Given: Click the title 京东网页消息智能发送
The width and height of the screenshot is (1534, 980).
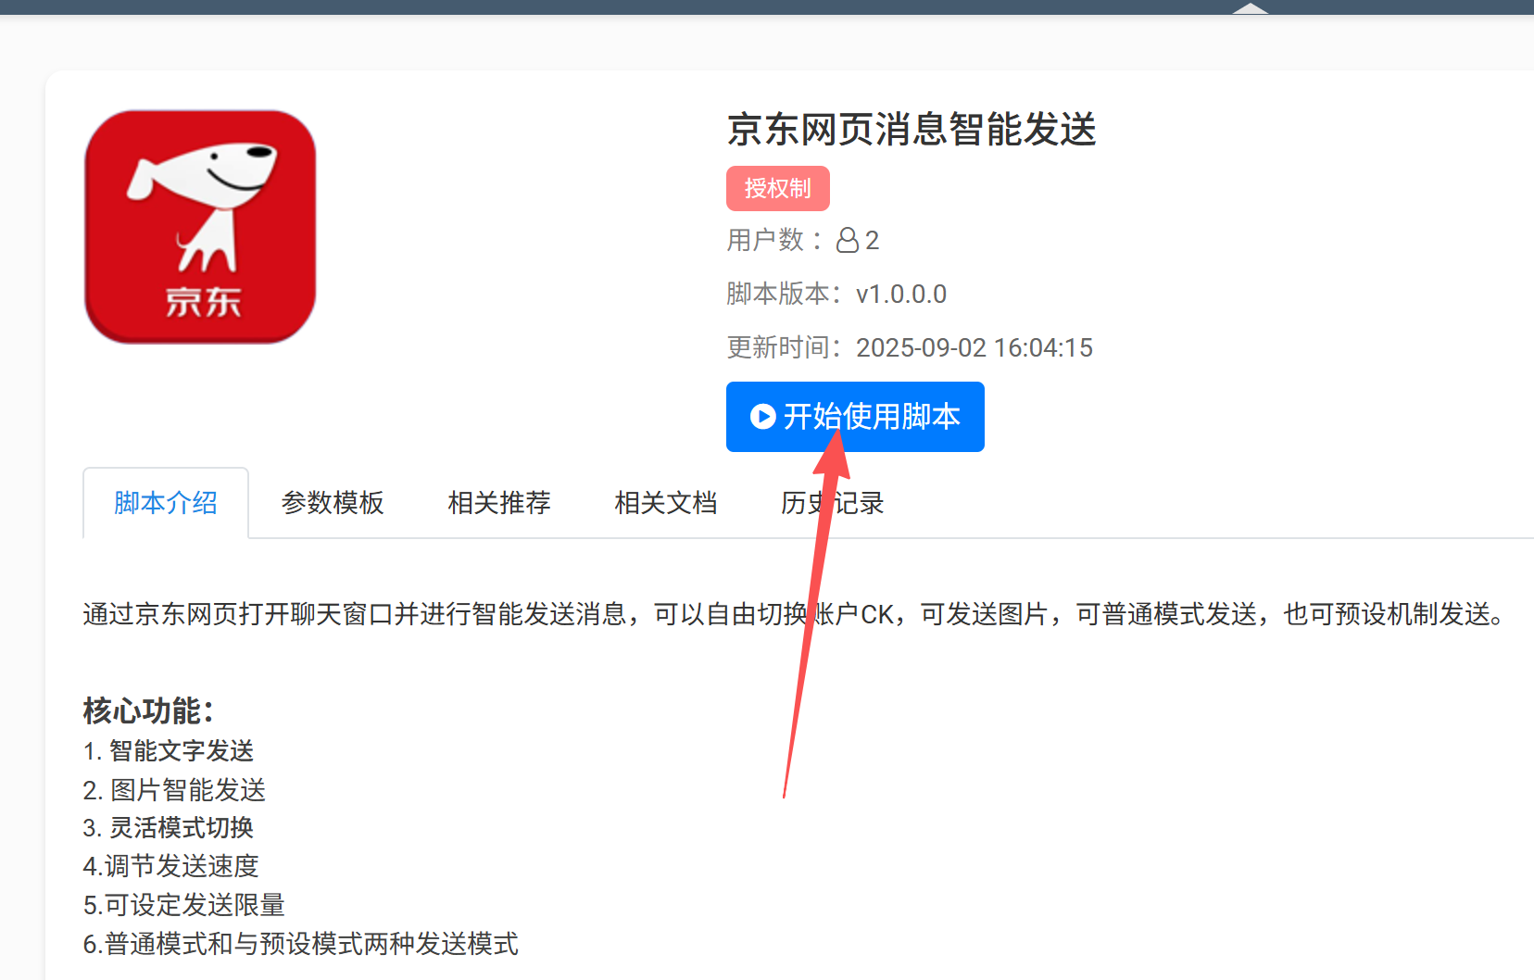Looking at the screenshot, I should click(912, 129).
